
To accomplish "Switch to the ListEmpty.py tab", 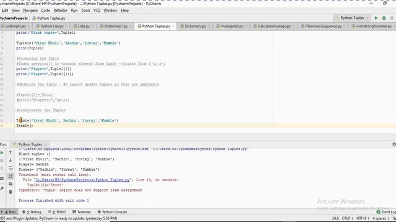I will tap(15, 26).
